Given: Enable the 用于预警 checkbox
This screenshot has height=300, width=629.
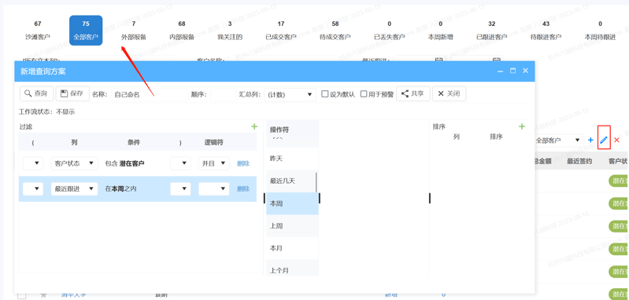Looking at the screenshot, I should (x=364, y=94).
